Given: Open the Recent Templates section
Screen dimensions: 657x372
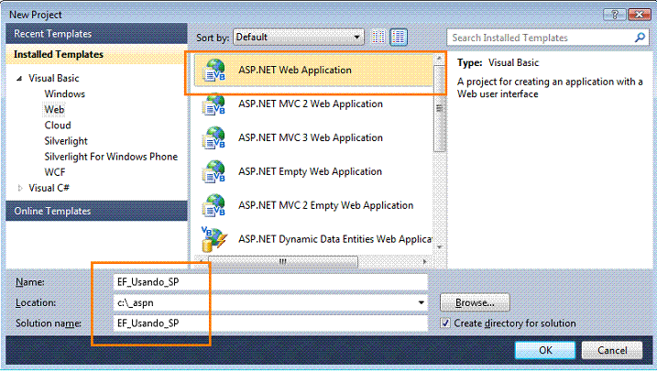Looking at the screenshot, I should pyautogui.click(x=96, y=34).
